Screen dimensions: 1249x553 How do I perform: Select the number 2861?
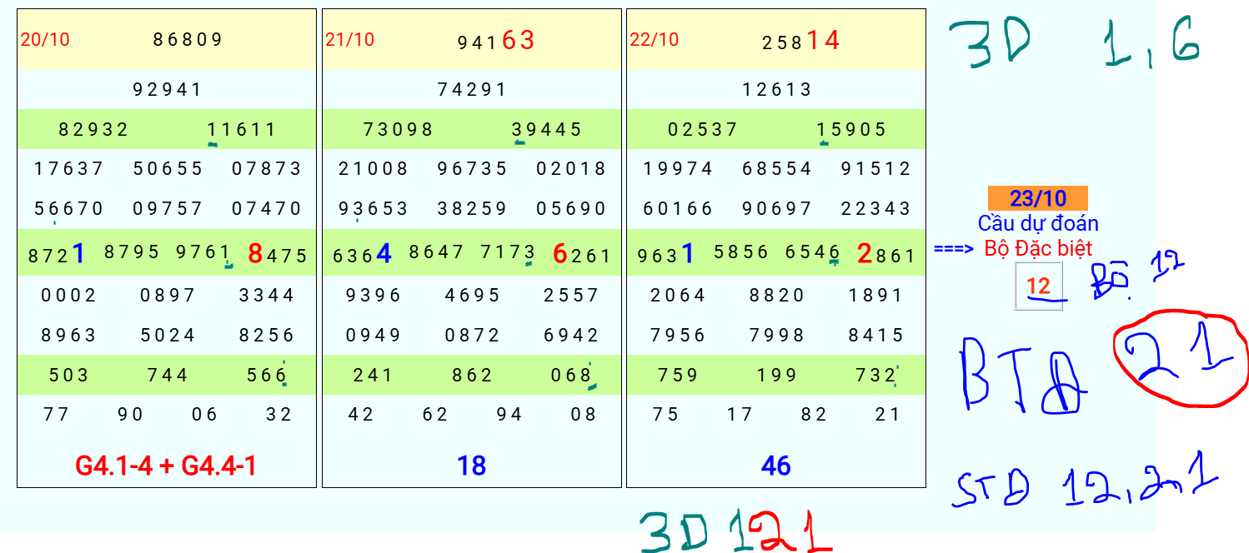pos(887,254)
